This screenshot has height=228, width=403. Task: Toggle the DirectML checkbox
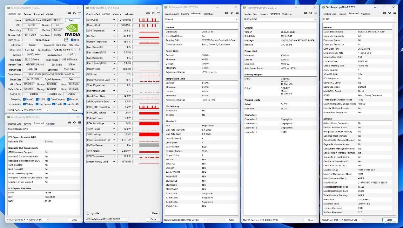pyautogui.click(x=68, y=99)
